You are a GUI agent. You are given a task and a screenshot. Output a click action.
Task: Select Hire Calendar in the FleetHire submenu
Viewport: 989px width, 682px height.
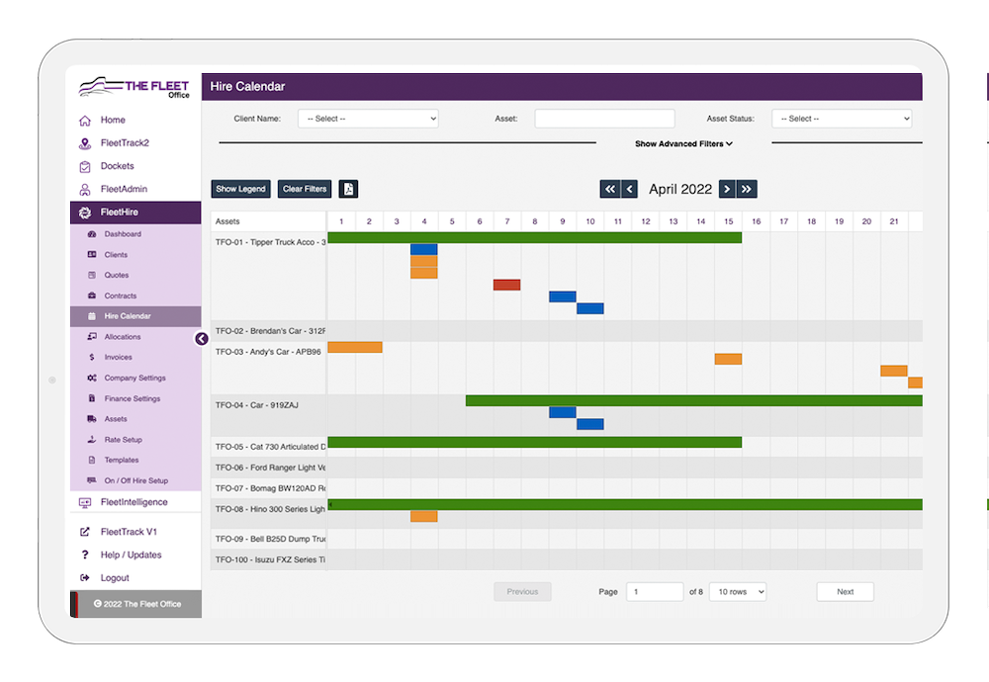(135, 316)
